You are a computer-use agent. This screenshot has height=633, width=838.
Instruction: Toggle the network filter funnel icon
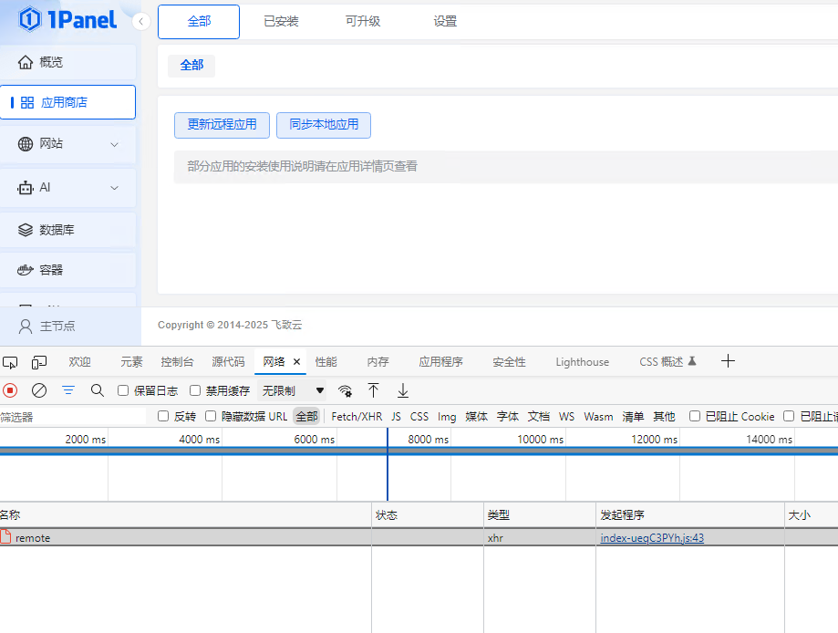pos(68,390)
